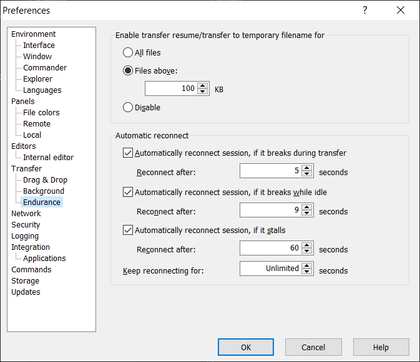The width and height of the screenshot is (420, 362).
Task: Click into the Keep reconnecting for field
Action: click(x=271, y=269)
